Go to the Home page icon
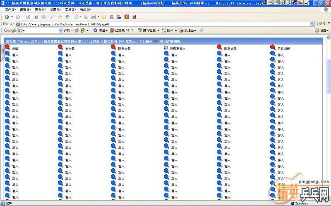 [43, 17]
